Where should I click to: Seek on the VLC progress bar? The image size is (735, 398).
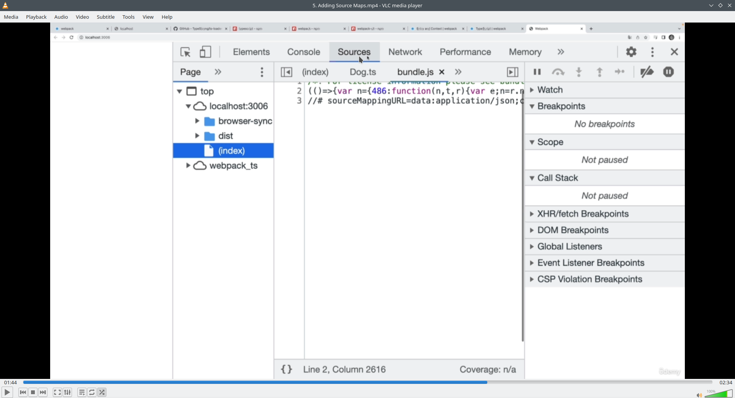[x=367, y=382]
